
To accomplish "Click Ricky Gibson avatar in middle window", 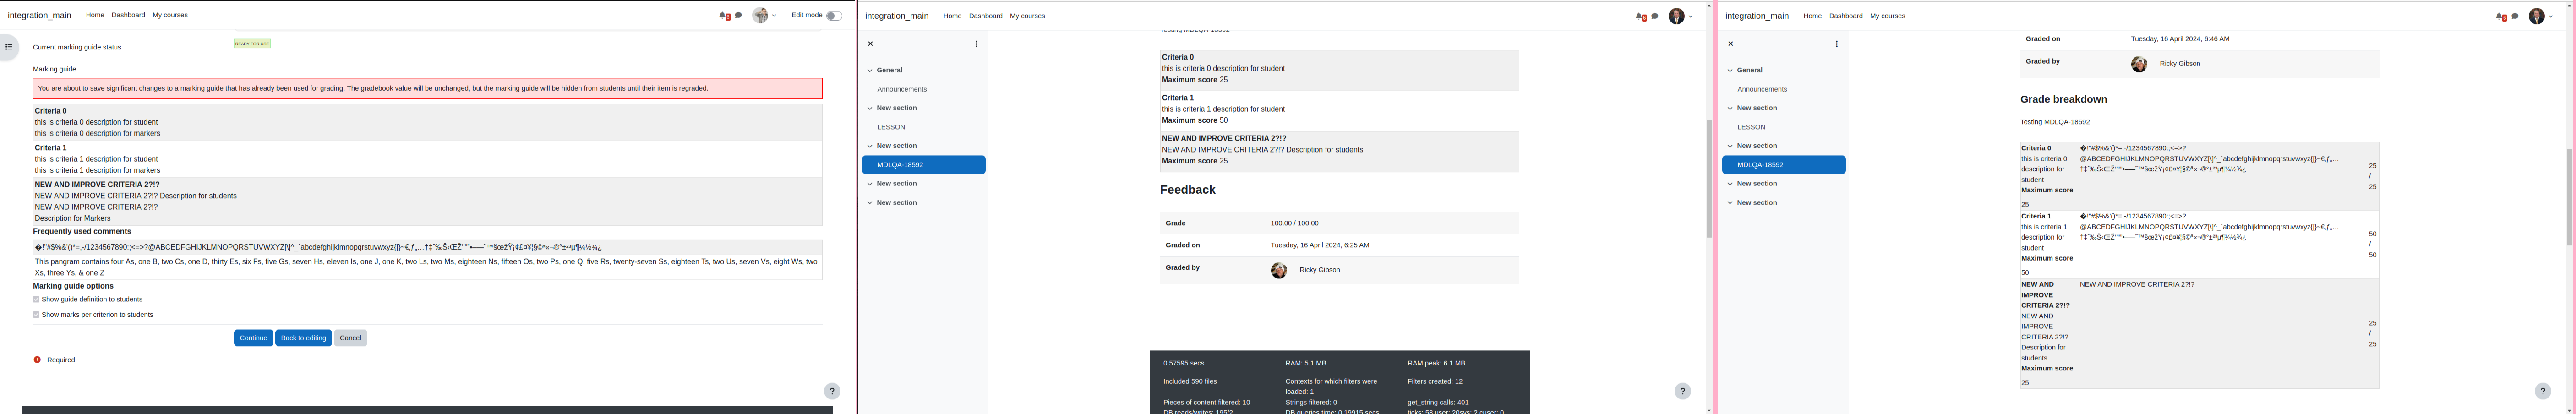I will 1279,271.
